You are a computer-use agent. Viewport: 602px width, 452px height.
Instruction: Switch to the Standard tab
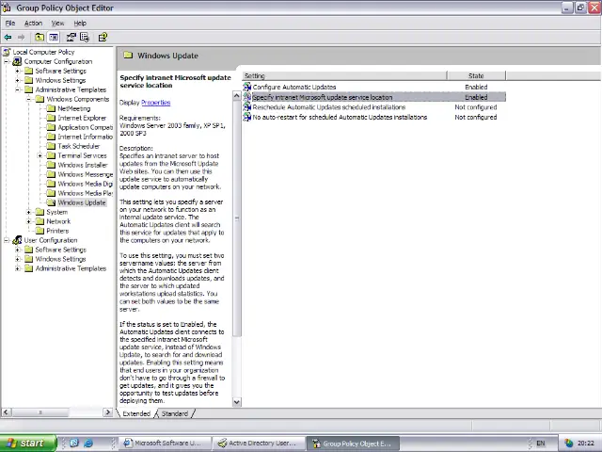click(175, 413)
